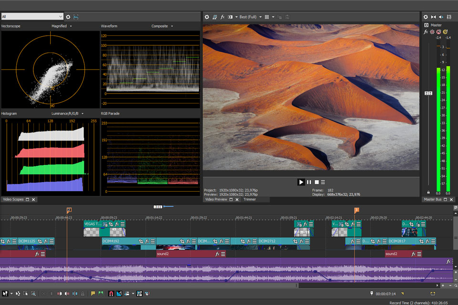Select the Master Bus tab

pyautogui.click(x=433, y=199)
